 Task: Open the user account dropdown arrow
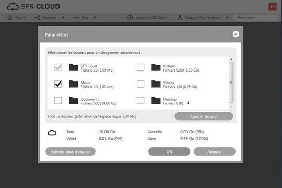(x=227, y=18)
